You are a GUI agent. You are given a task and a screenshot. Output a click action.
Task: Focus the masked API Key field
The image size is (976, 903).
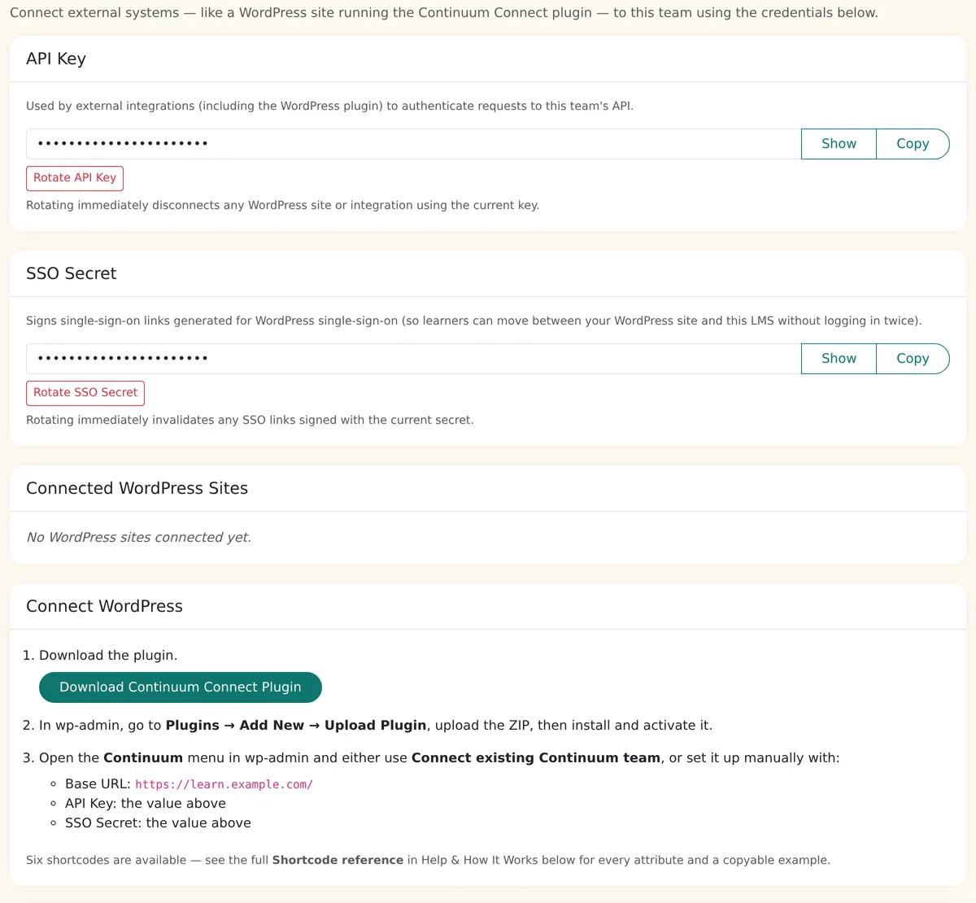click(413, 144)
